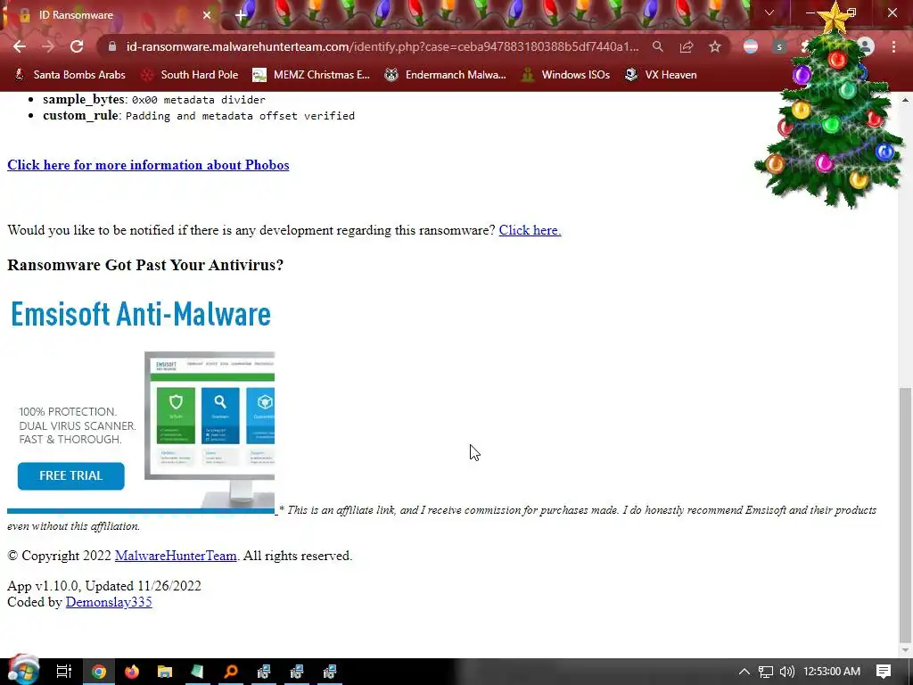Select the ID Ransomware tab
This screenshot has width=913, height=685.
click(111, 15)
